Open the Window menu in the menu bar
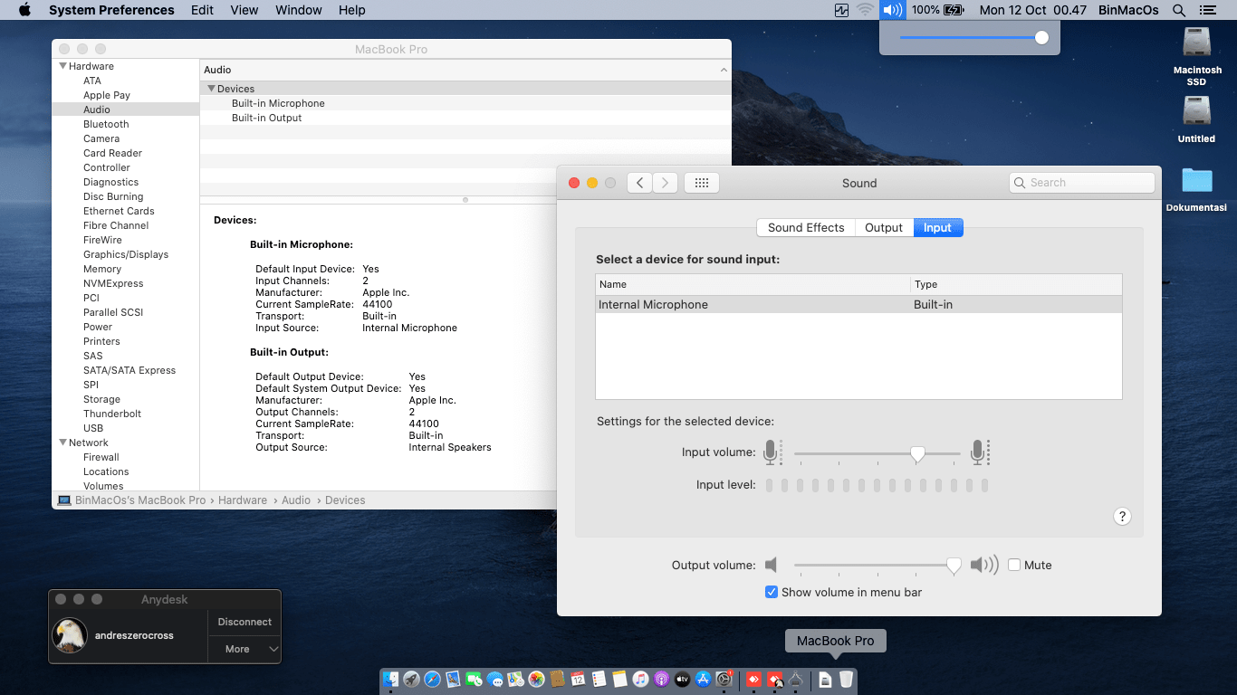1237x695 pixels. [x=298, y=10]
